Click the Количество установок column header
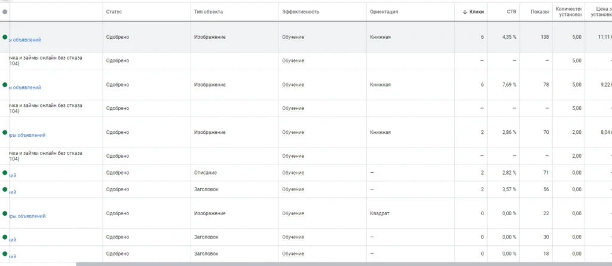 [569, 12]
